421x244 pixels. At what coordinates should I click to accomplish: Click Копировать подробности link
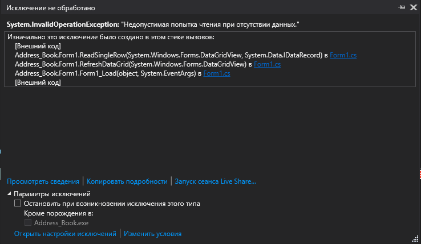(x=127, y=181)
